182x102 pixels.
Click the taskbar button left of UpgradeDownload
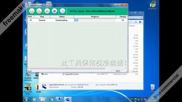[59, 99]
